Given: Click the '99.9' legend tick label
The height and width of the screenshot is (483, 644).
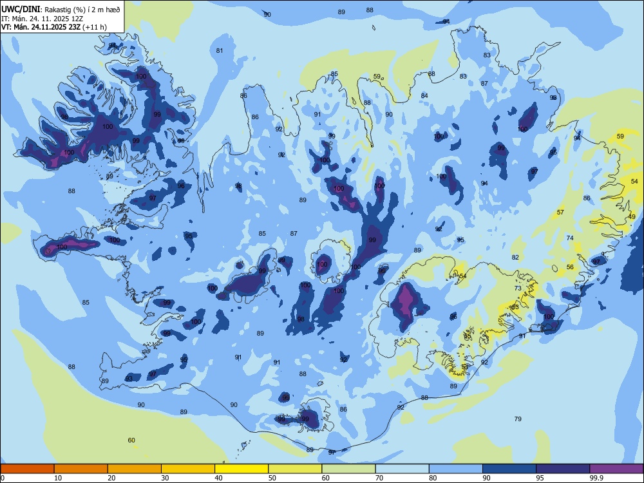Looking at the screenshot, I should pos(596,478).
